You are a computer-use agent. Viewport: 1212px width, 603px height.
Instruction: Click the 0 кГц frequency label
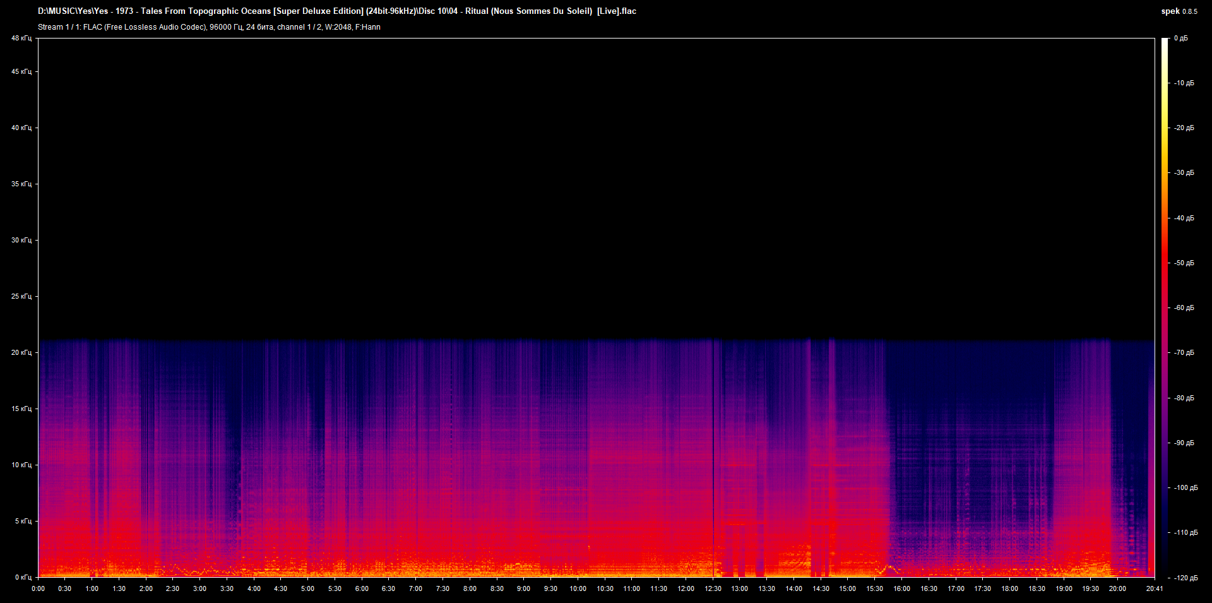pos(23,578)
